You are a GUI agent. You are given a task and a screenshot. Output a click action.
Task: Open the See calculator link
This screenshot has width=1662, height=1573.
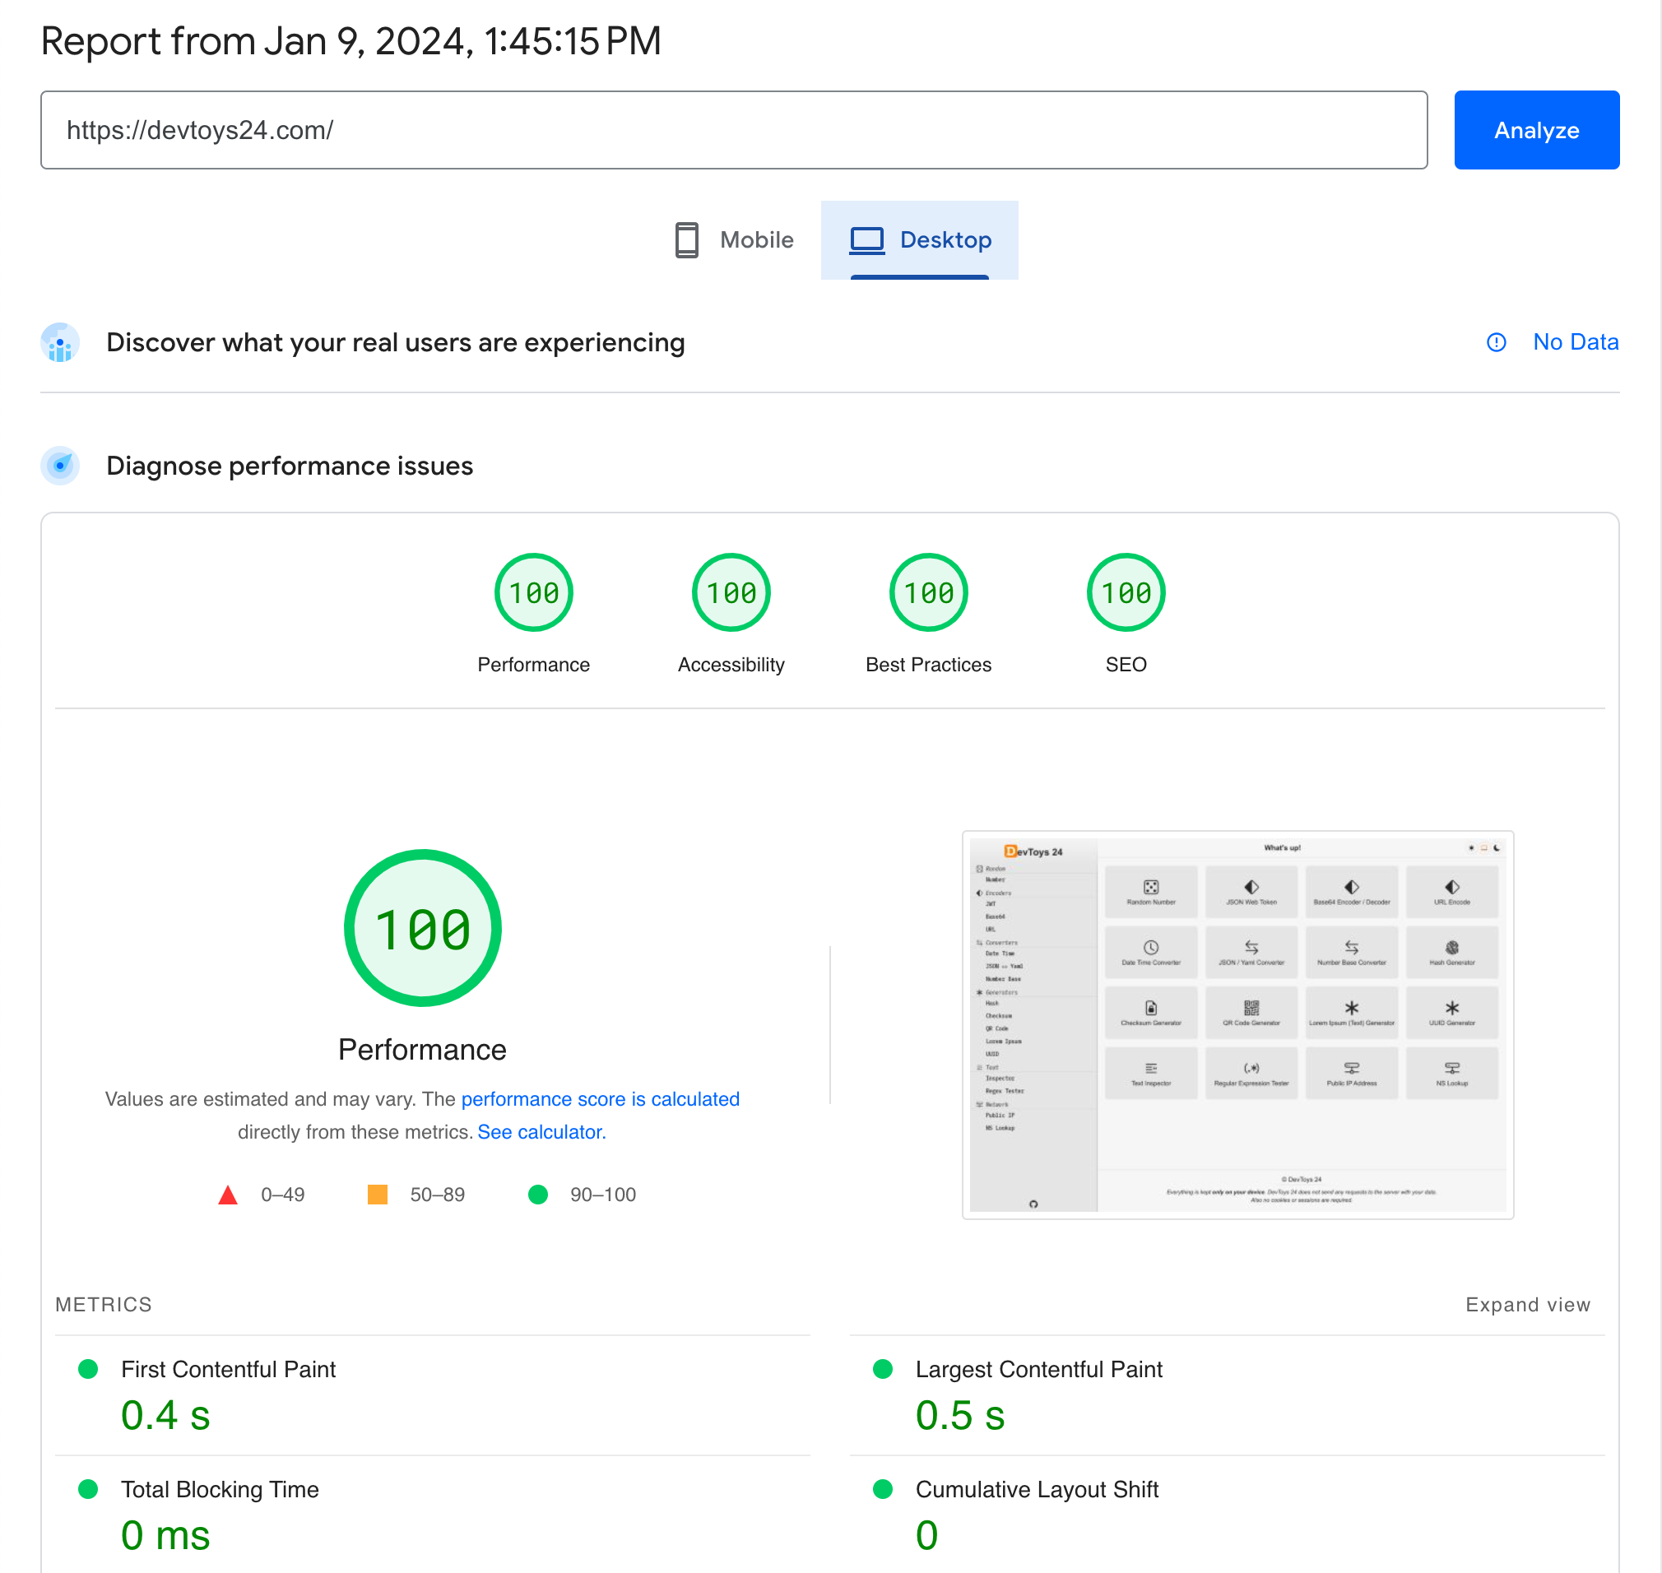(541, 1132)
